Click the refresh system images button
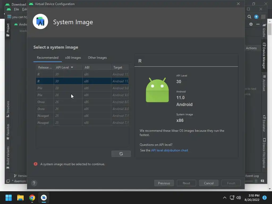Screen dimensions: 272x204 pos(121,154)
